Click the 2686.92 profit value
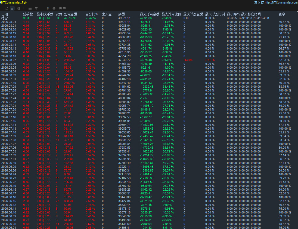 pyautogui.click(x=69, y=60)
